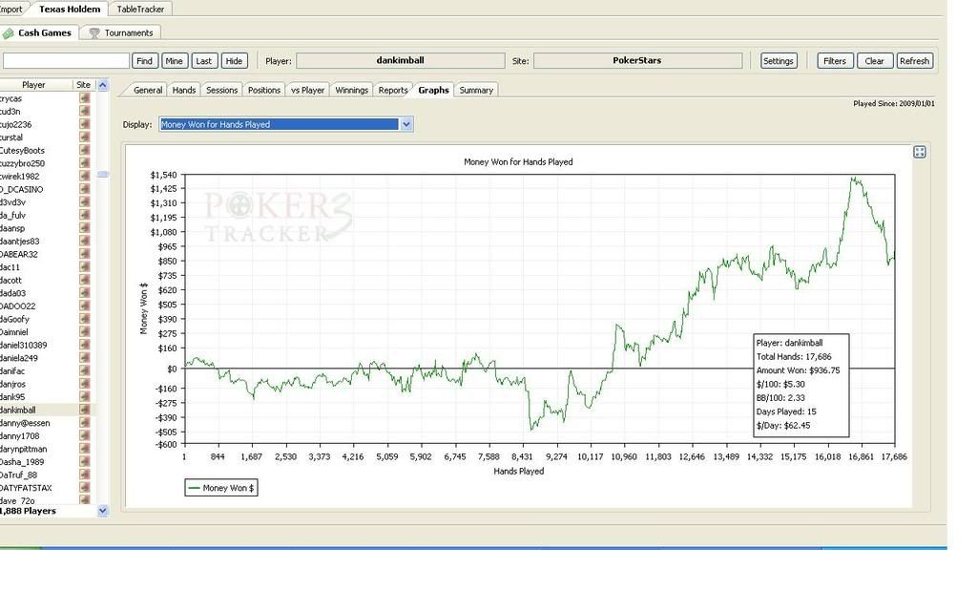Screen dimensions: 977x591
Task: Open the Summary tab
Action: point(476,90)
